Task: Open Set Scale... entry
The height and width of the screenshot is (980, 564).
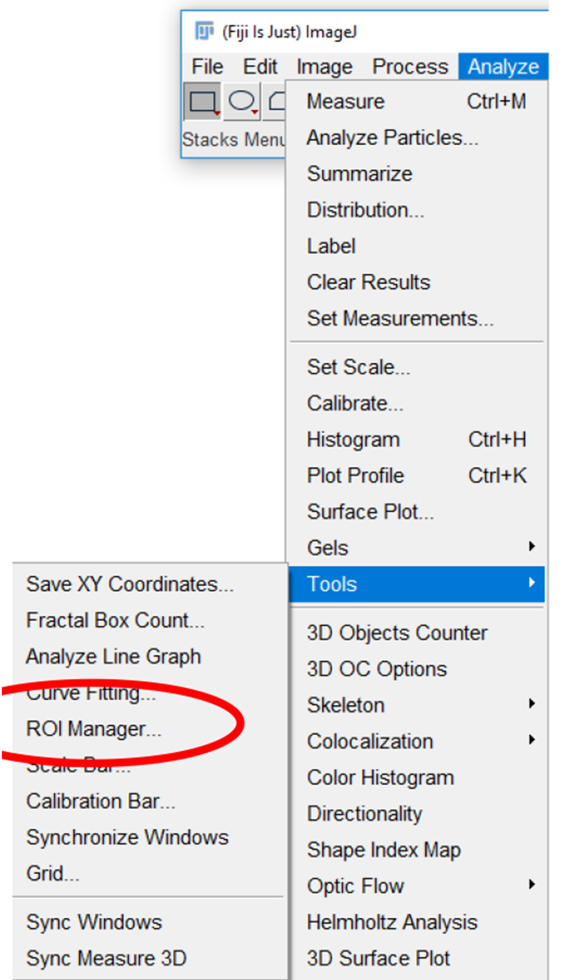Action: point(417,367)
